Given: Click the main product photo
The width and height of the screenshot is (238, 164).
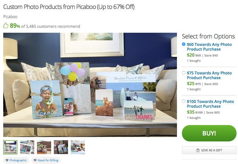Looking at the screenshot, I should tap(90, 84).
